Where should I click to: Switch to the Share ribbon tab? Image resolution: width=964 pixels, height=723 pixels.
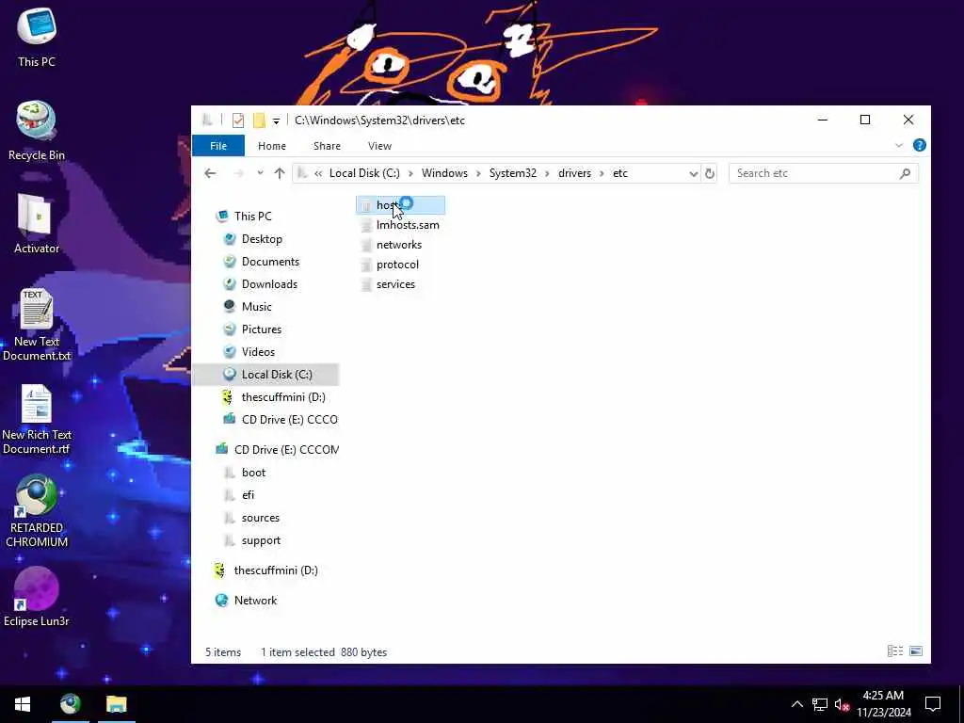(327, 146)
